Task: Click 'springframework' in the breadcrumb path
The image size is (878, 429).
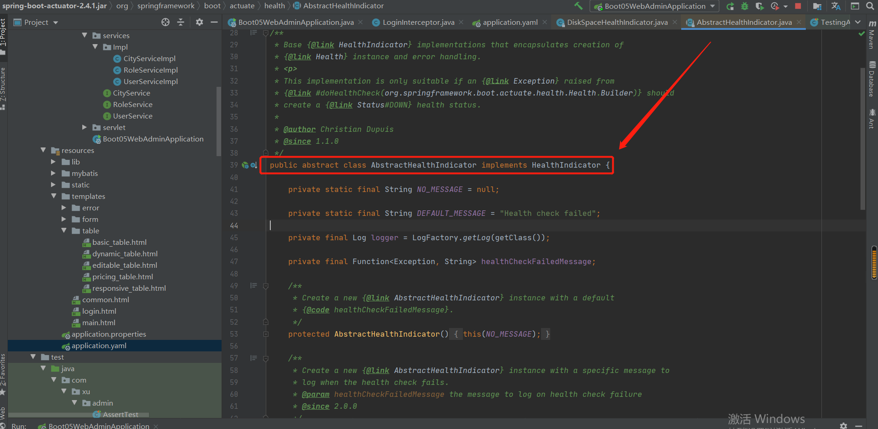Action: click(x=165, y=6)
